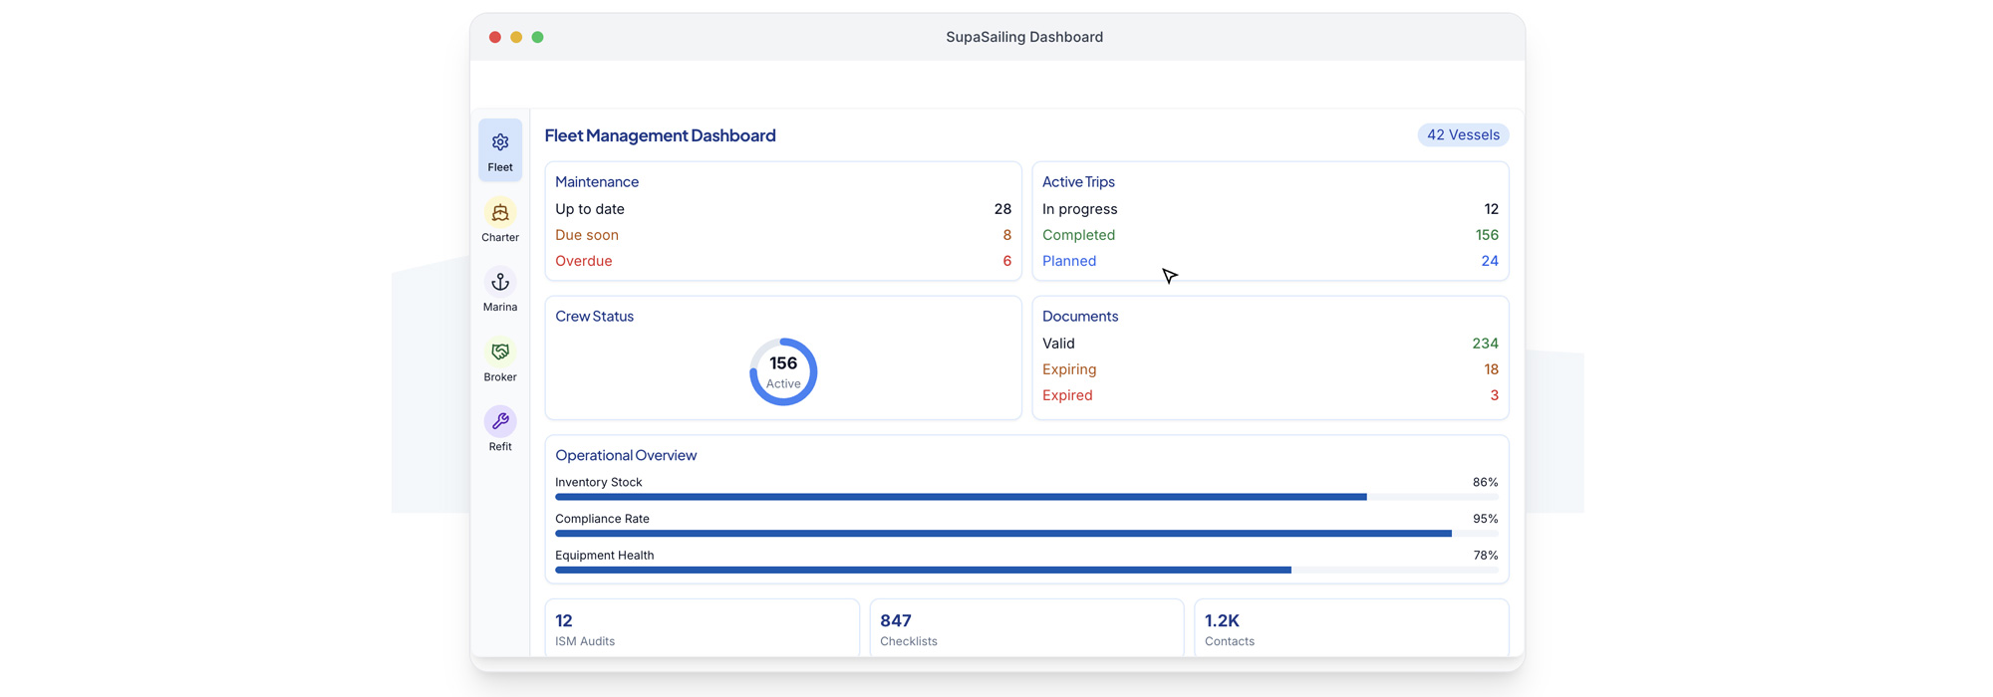Open the ISM Audits card
The image size is (1993, 697).
702,628
